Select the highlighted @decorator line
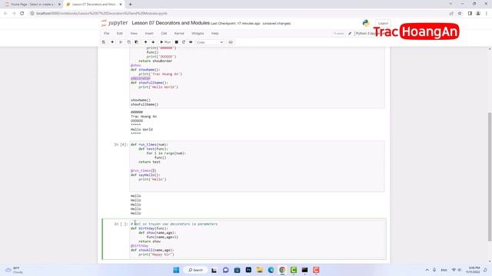Image resolution: width=492 pixels, height=276 pixels. (x=141, y=78)
